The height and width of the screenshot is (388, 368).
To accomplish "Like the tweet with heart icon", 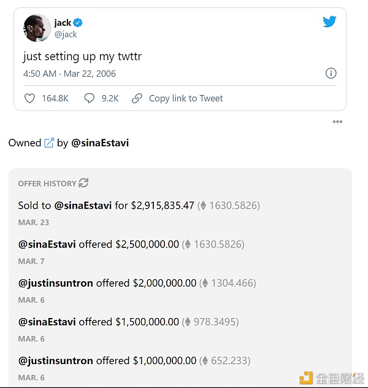I will [29, 98].
